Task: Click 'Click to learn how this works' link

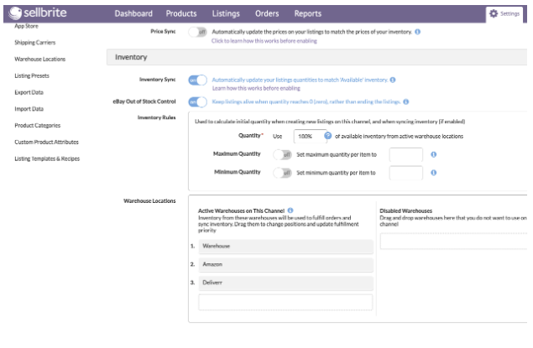Action: 264,41
